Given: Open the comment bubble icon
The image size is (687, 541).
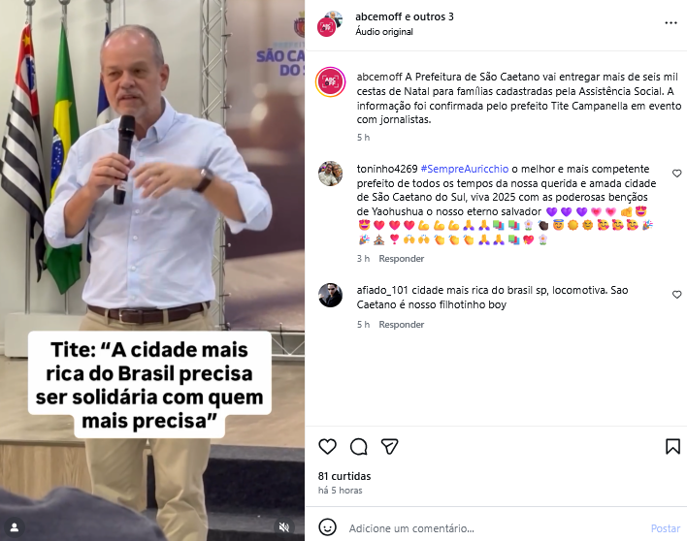Looking at the screenshot, I should [358, 446].
